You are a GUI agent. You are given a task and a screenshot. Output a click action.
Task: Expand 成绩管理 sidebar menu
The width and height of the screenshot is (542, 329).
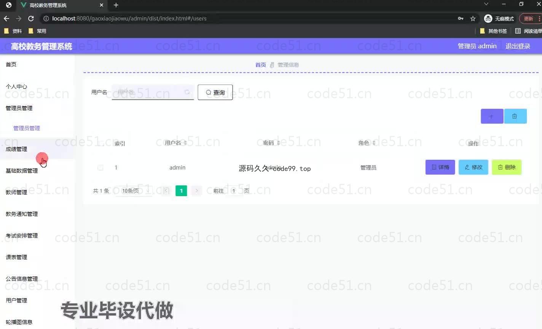click(x=37, y=149)
